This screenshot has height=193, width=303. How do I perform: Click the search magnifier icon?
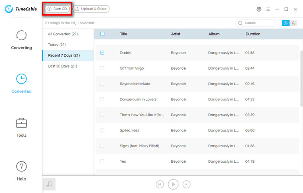240,23
